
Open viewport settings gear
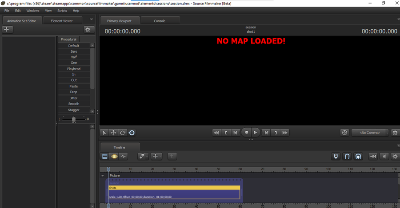coord(395,133)
